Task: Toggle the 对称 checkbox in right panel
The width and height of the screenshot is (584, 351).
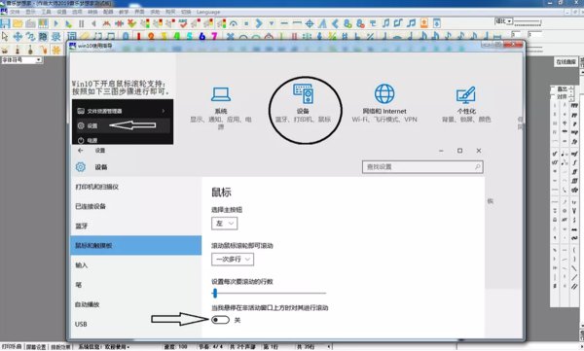Action: pos(553,97)
